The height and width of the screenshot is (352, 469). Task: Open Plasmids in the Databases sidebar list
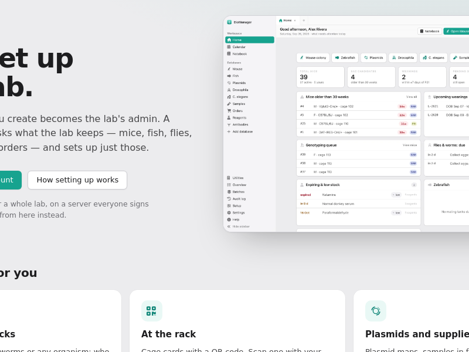tap(250, 83)
